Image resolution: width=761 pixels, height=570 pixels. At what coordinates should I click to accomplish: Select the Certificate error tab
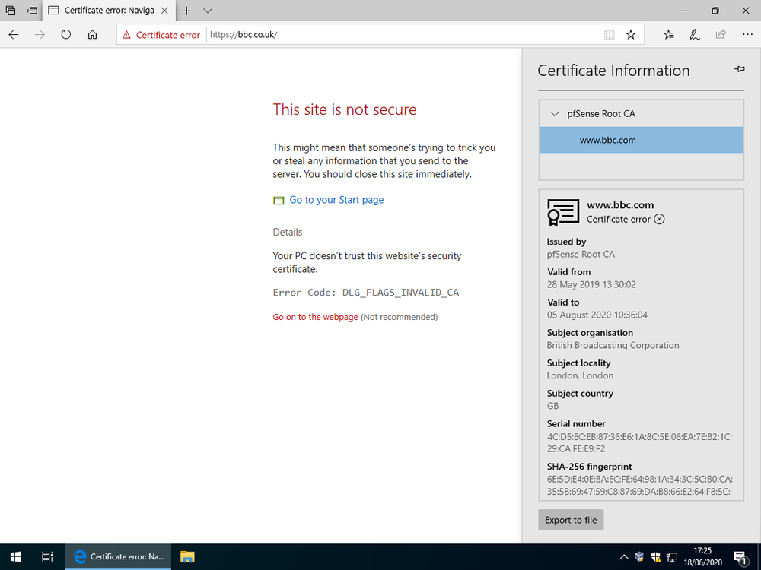tap(109, 10)
